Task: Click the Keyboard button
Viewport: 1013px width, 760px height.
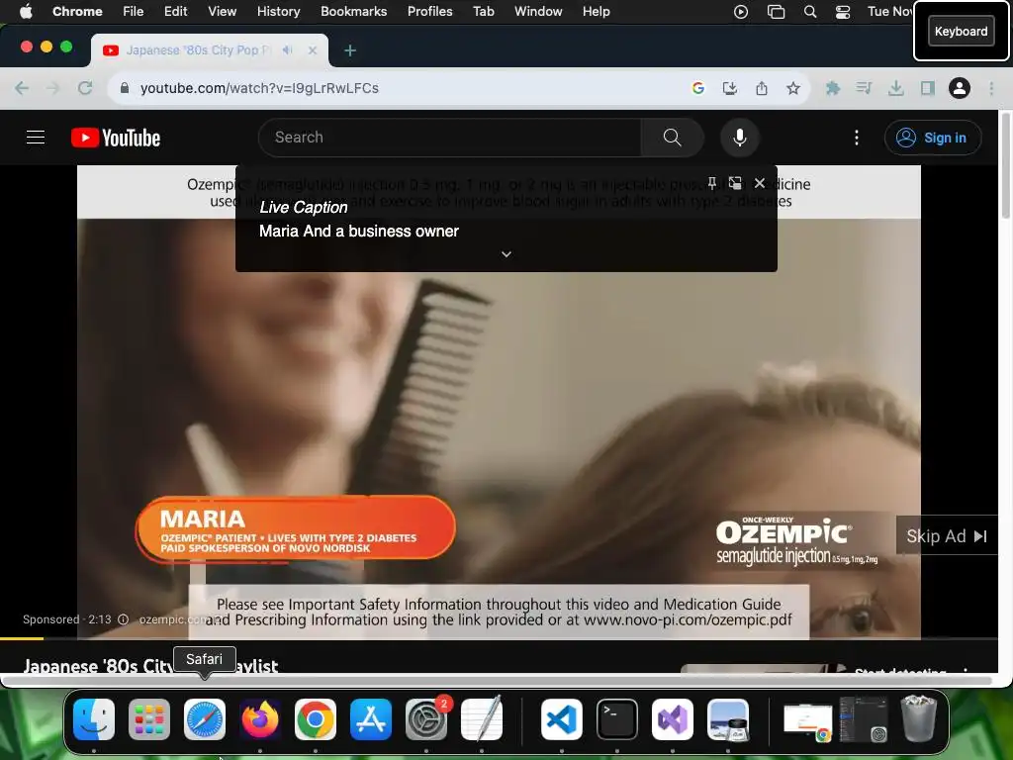Action: (961, 31)
